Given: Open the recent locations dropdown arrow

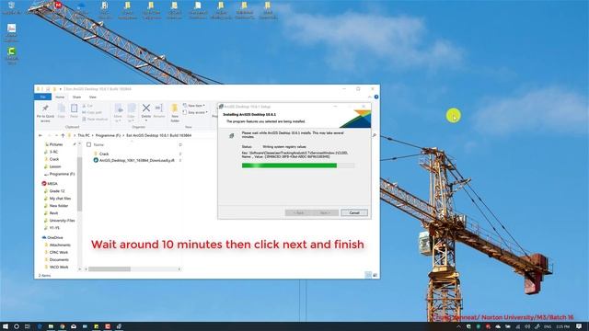Looking at the screenshot, I should click(56, 135).
